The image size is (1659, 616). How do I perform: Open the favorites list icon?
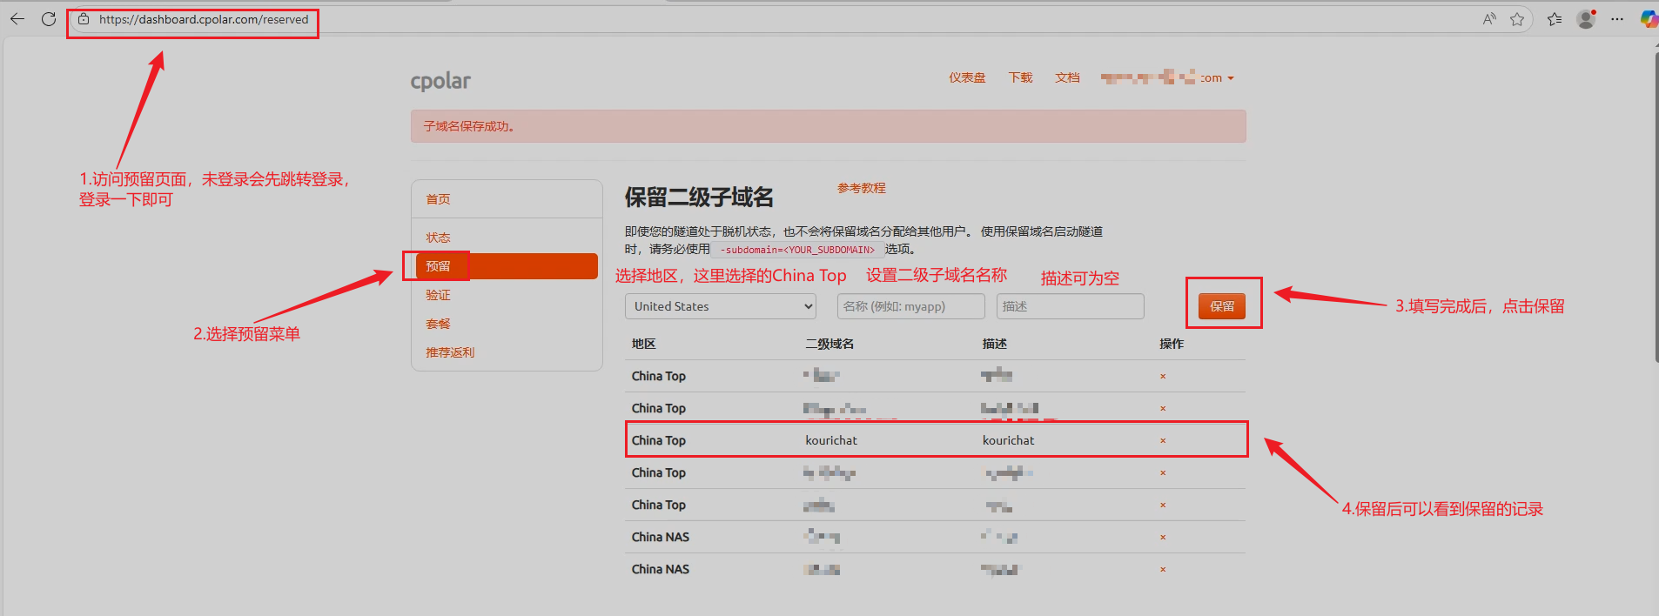pyautogui.click(x=1555, y=19)
